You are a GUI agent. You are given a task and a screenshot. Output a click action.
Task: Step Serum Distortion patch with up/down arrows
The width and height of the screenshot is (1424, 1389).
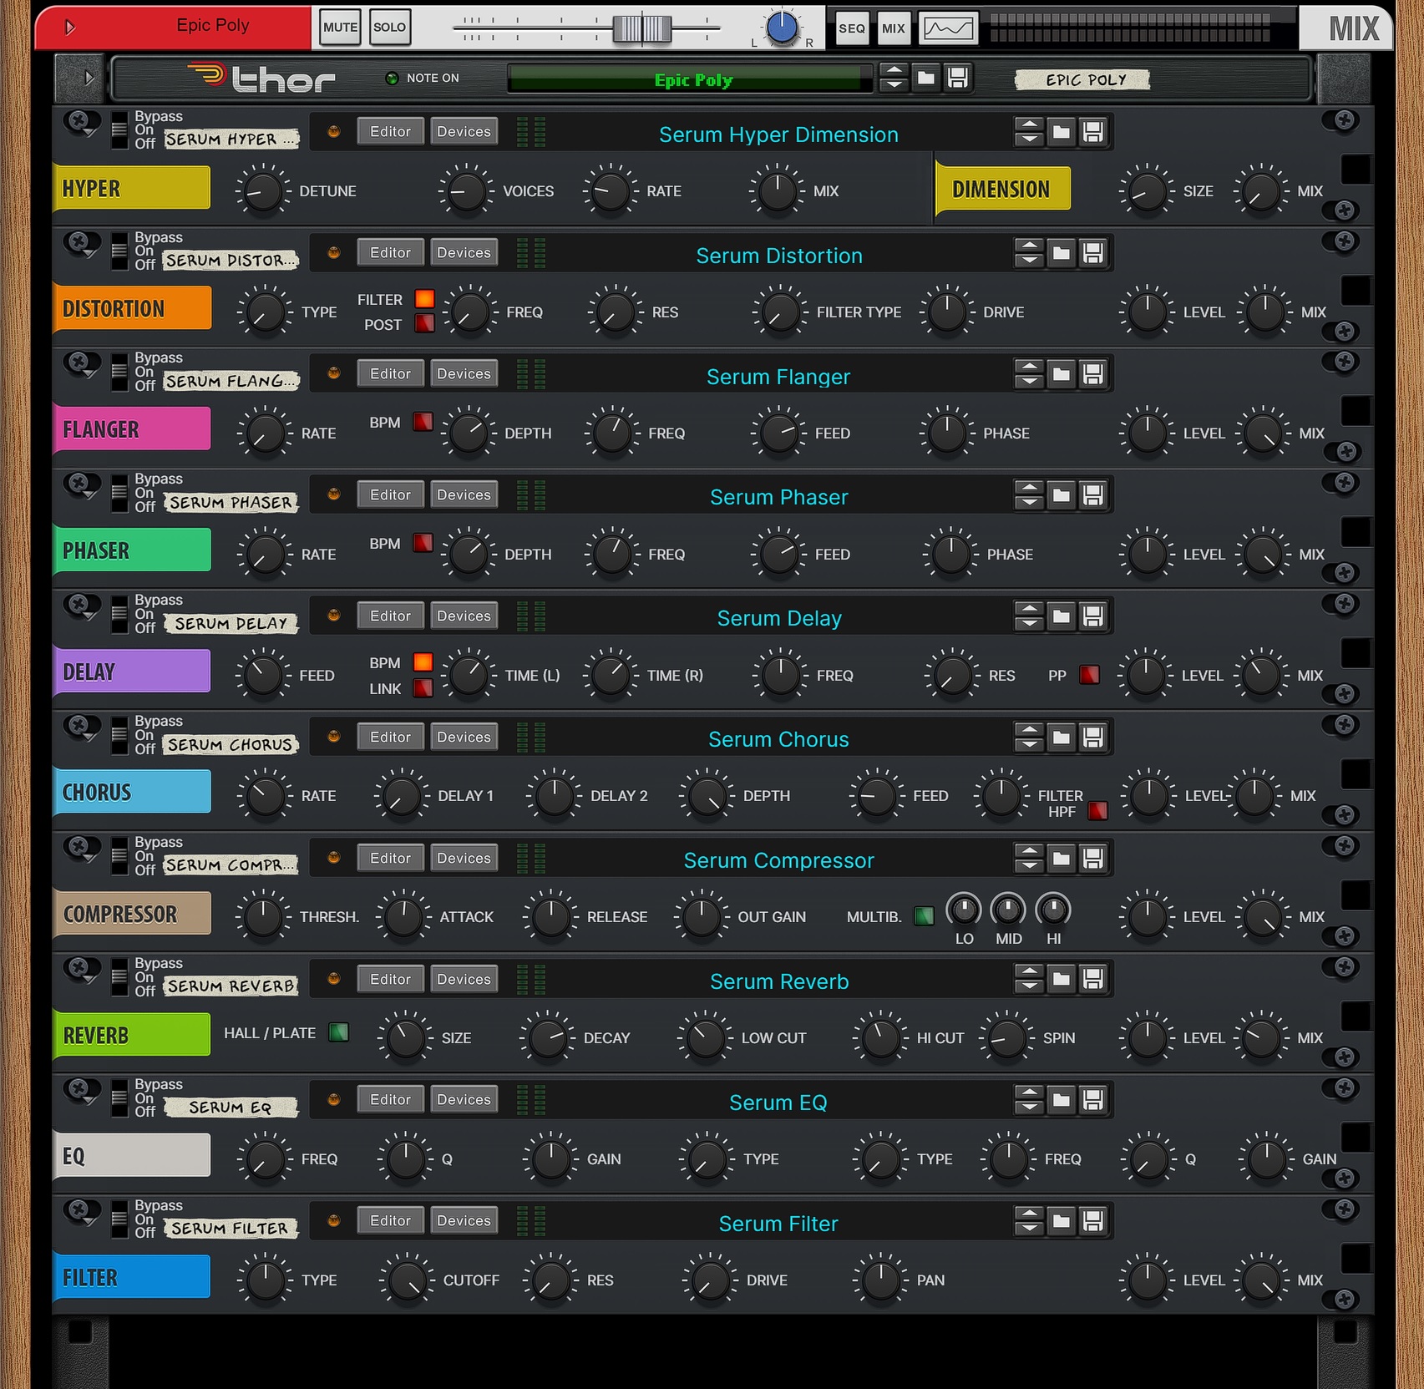click(x=1029, y=253)
